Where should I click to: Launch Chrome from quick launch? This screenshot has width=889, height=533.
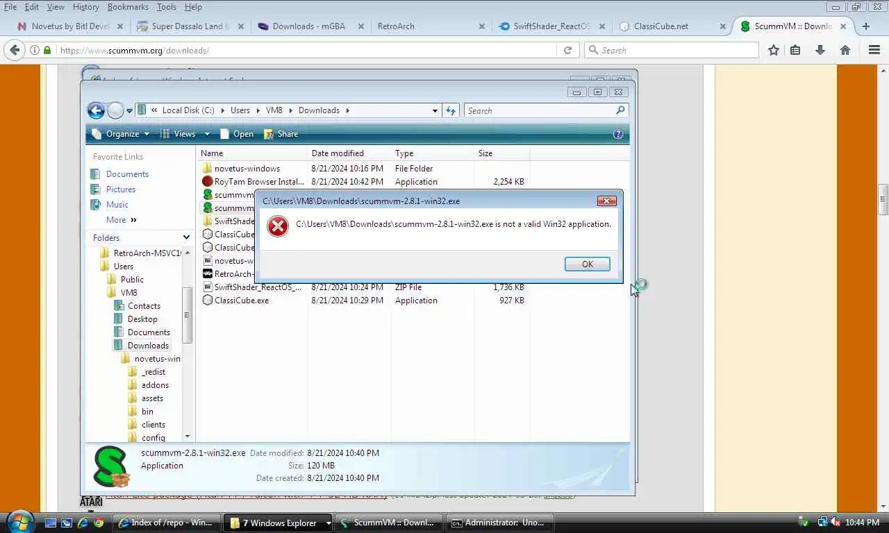pos(99,523)
